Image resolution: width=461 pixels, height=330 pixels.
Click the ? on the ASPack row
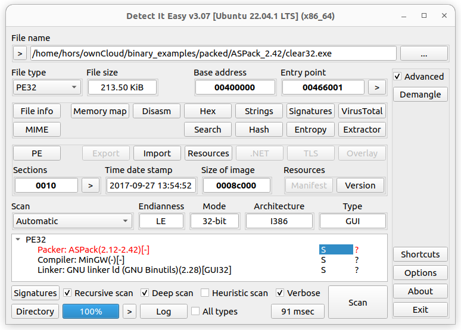(x=357, y=250)
